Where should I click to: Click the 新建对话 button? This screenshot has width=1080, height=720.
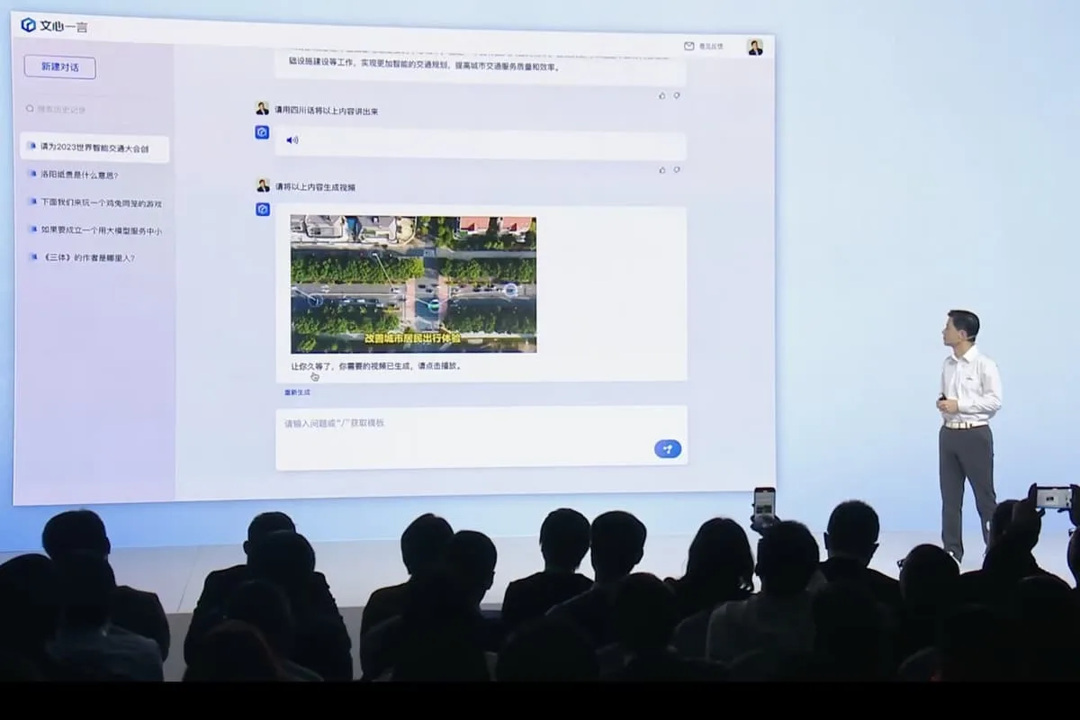click(x=59, y=67)
